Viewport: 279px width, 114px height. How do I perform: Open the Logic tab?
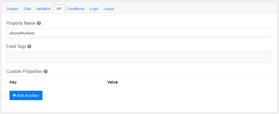pyautogui.click(x=94, y=9)
